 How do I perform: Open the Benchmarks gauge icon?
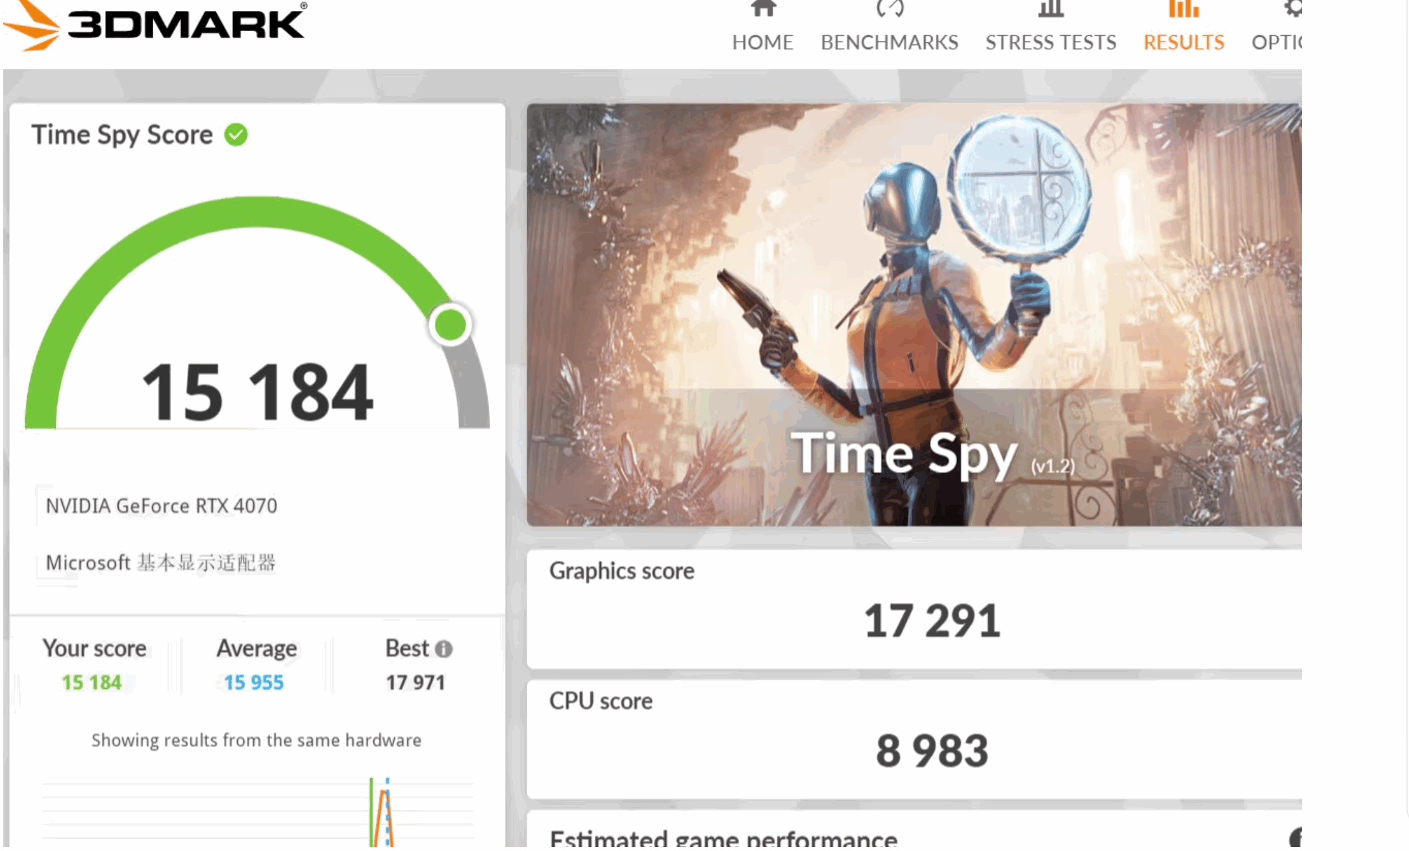click(890, 8)
